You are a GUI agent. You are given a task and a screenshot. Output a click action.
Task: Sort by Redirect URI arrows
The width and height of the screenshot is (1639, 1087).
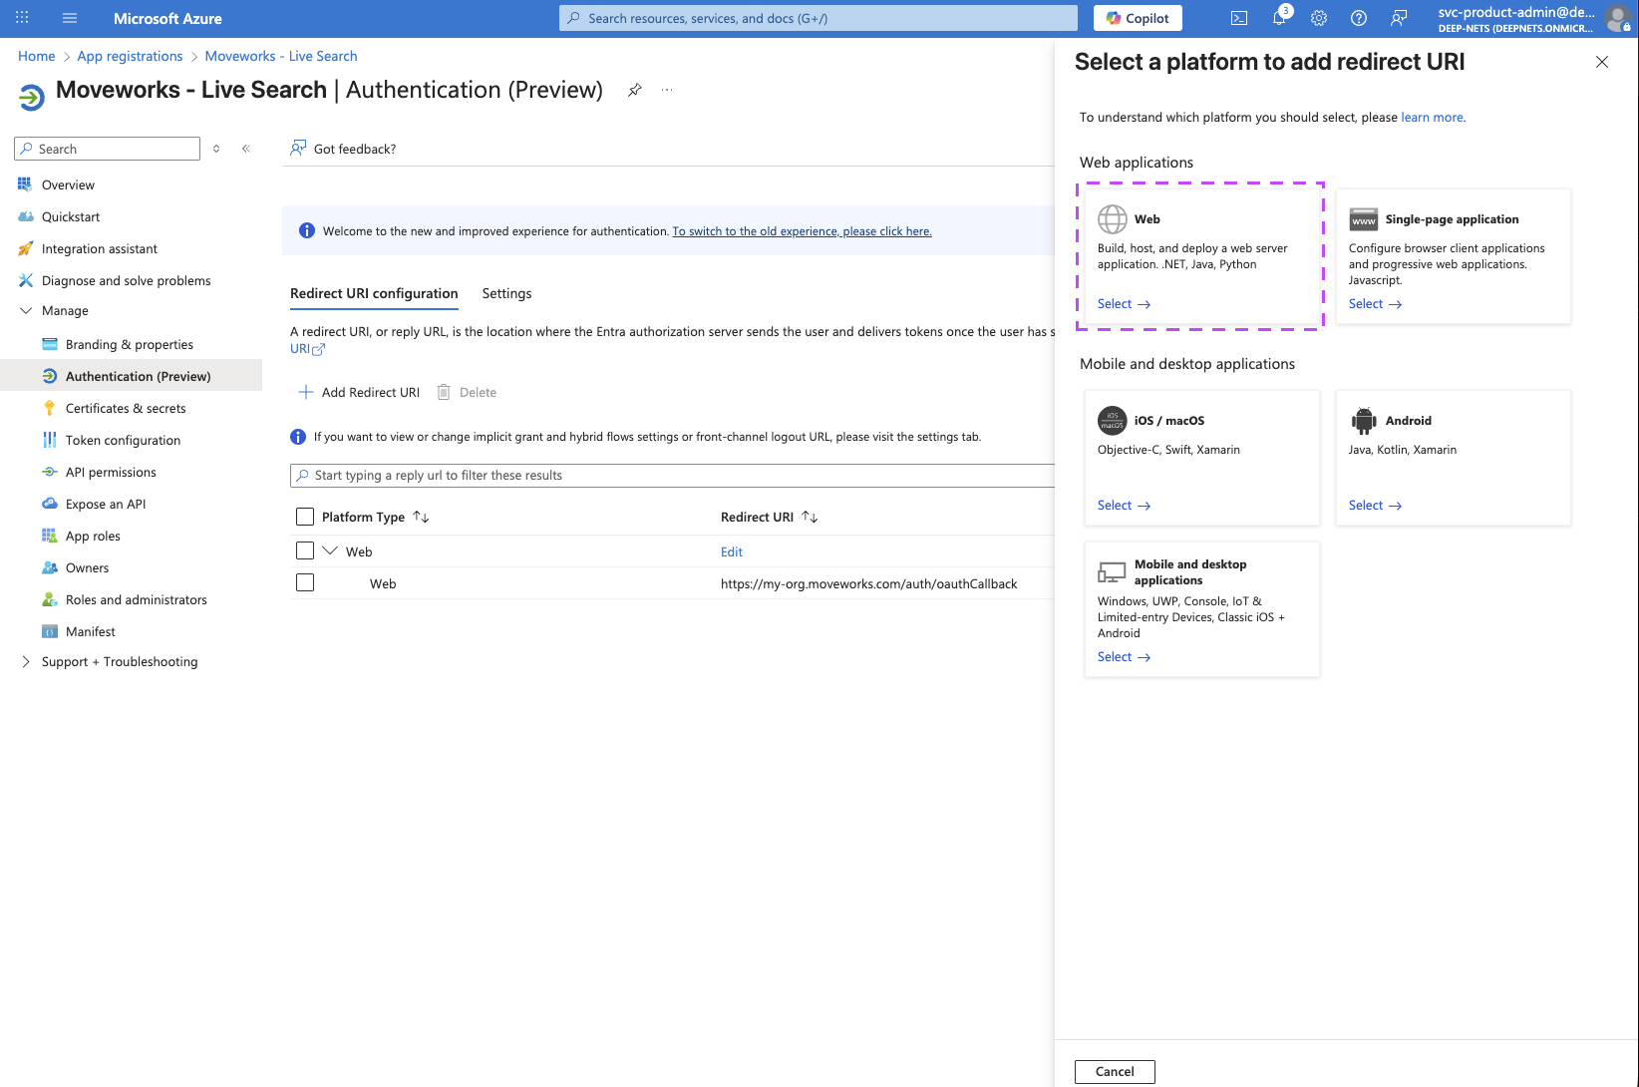click(x=810, y=517)
